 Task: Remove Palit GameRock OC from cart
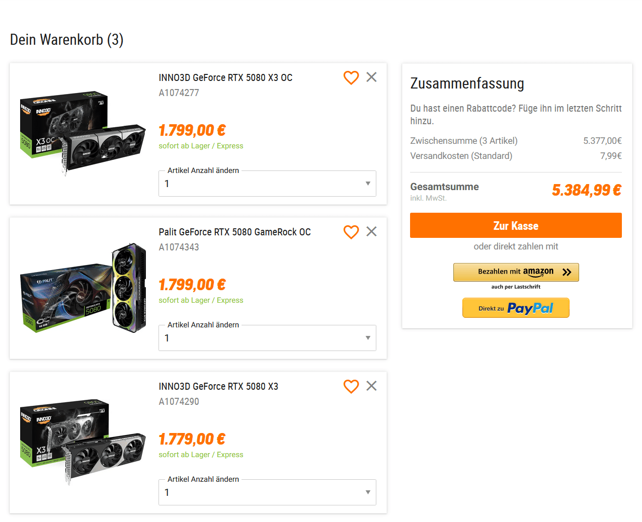371,231
